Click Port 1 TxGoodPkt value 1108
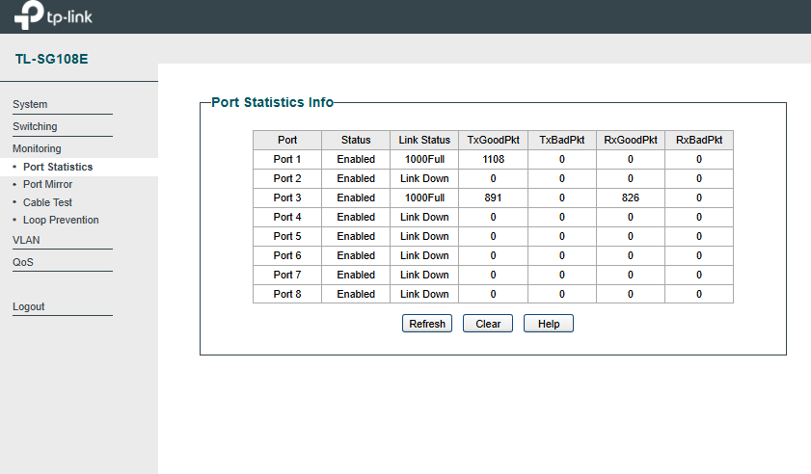811x474 pixels. click(494, 159)
